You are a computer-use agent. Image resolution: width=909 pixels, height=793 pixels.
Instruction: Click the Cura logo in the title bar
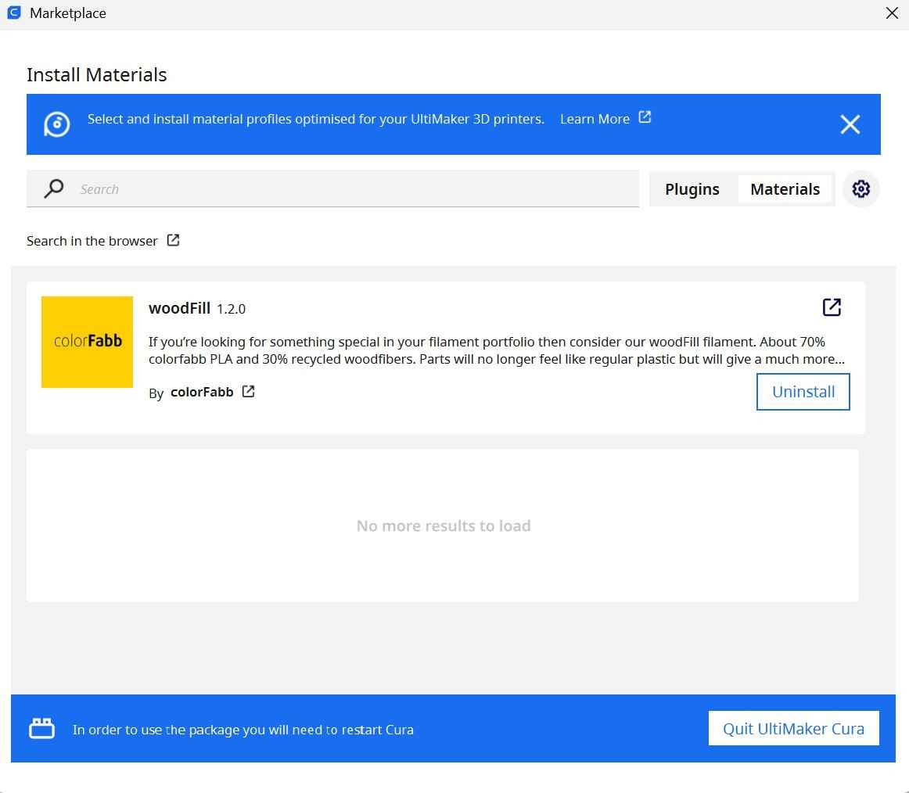pyautogui.click(x=14, y=13)
